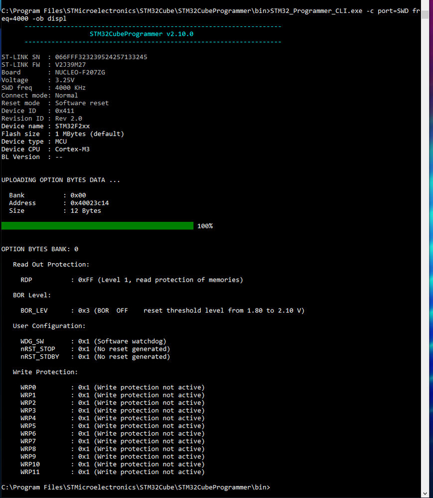
Task: Click the SWD freq value 4000 KHz
Action: click(x=70, y=88)
